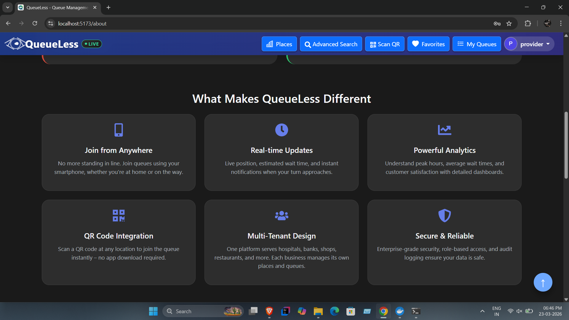The width and height of the screenshot is (569, 320).
Task: Open Microsoft Edge from the taskbar
Action: point(334,311)
